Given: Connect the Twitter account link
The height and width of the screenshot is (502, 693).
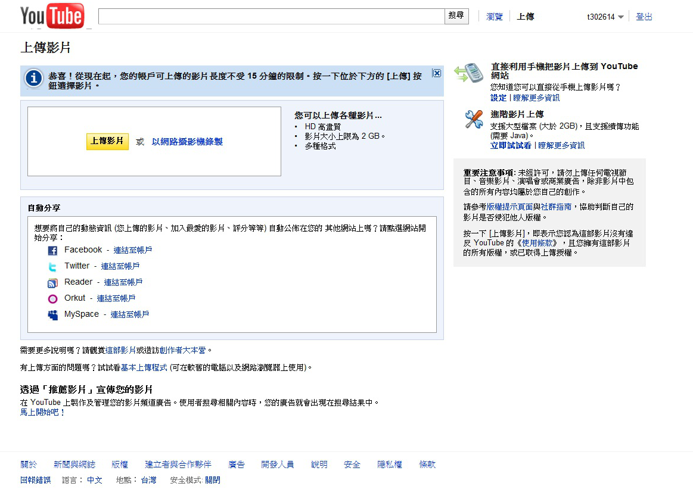Looking at the screenshot, I should tap(120, 266).
